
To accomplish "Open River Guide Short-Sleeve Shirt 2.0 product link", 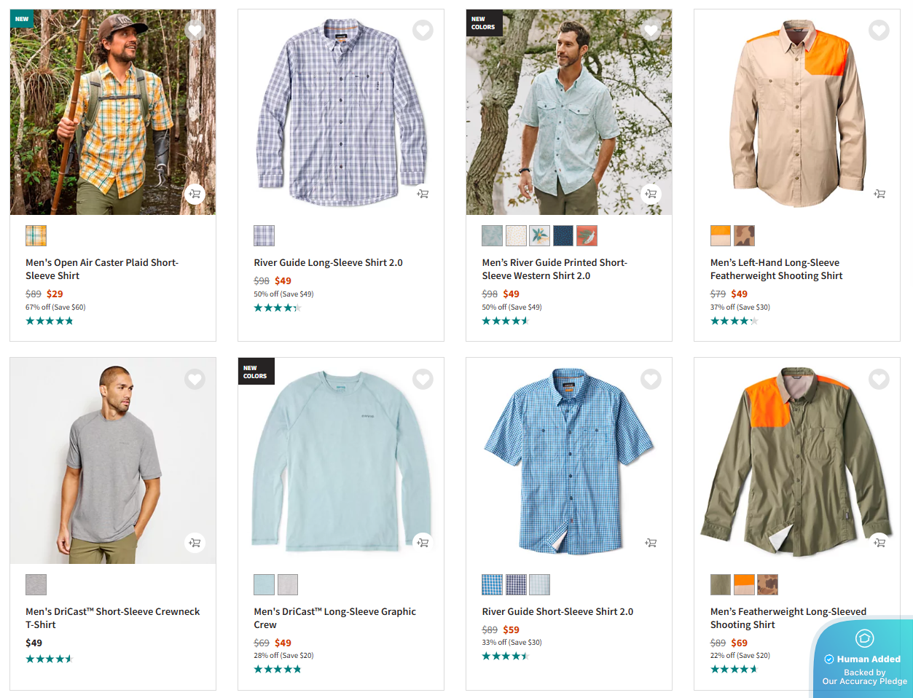I will coord(557,612).
